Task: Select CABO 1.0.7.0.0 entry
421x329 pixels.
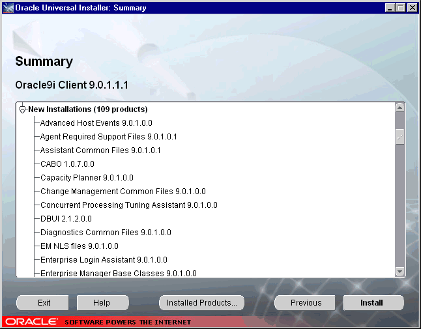Action: (x=67, y=164)
